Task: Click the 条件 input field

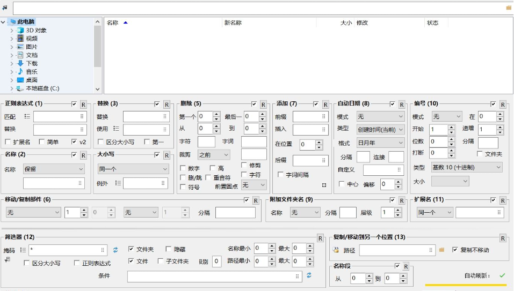Action: tap(215, 277)
